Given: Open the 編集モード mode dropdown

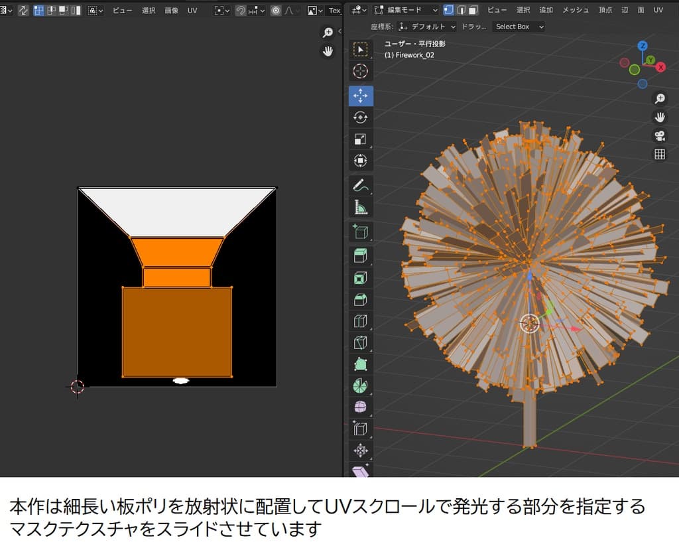Looking at the screenshot, I should click(x=407, y=9).
